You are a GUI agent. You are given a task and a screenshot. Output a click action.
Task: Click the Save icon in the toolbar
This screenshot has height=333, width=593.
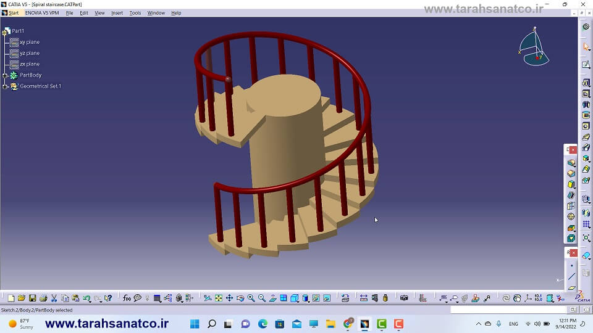32,298
